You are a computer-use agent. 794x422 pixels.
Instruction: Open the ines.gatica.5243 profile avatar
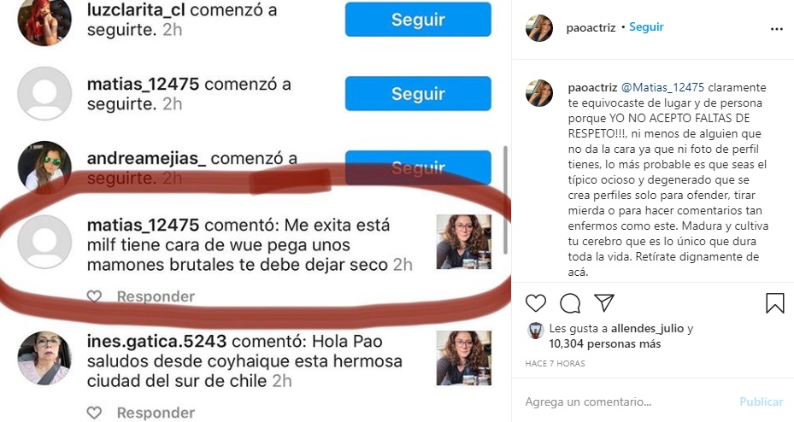pos(44,358)
